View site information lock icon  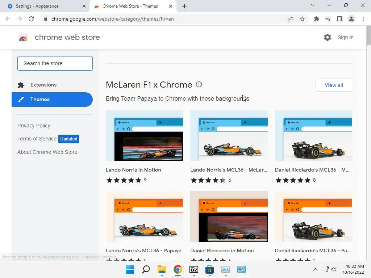(x=46, y=19)
